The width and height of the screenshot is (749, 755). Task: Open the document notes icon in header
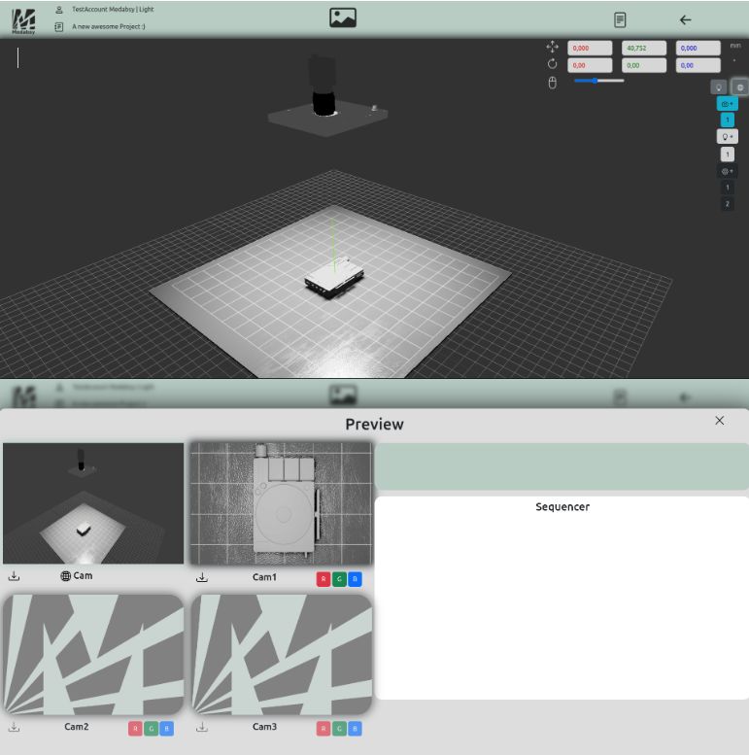(620, 19)
